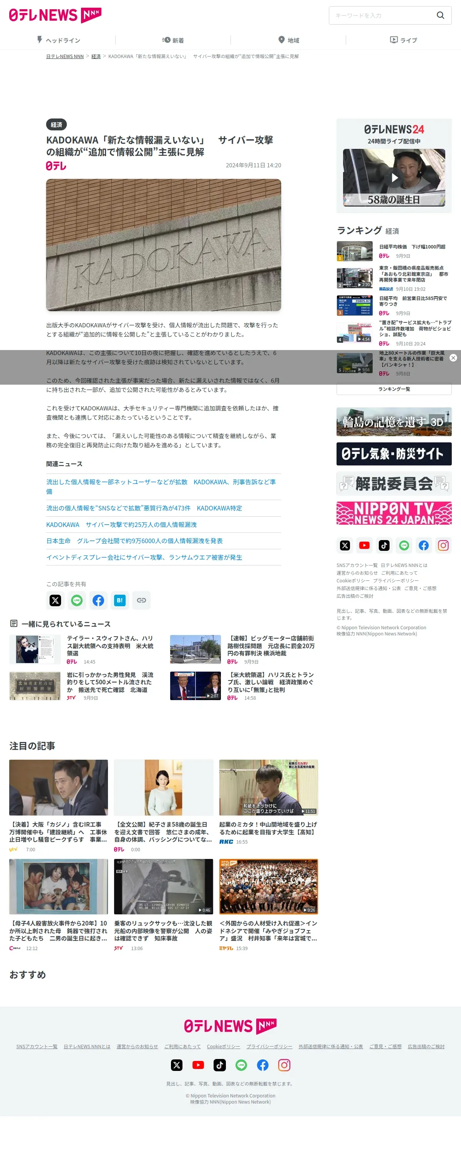Open ranking thumbnail for 飯田橋の県産品販売拠点
This screenshot has width=461, height=1149.
[355, 278]
